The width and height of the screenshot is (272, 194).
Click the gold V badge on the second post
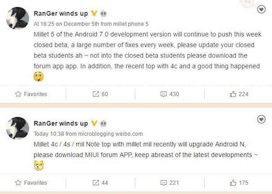point(94,123)
